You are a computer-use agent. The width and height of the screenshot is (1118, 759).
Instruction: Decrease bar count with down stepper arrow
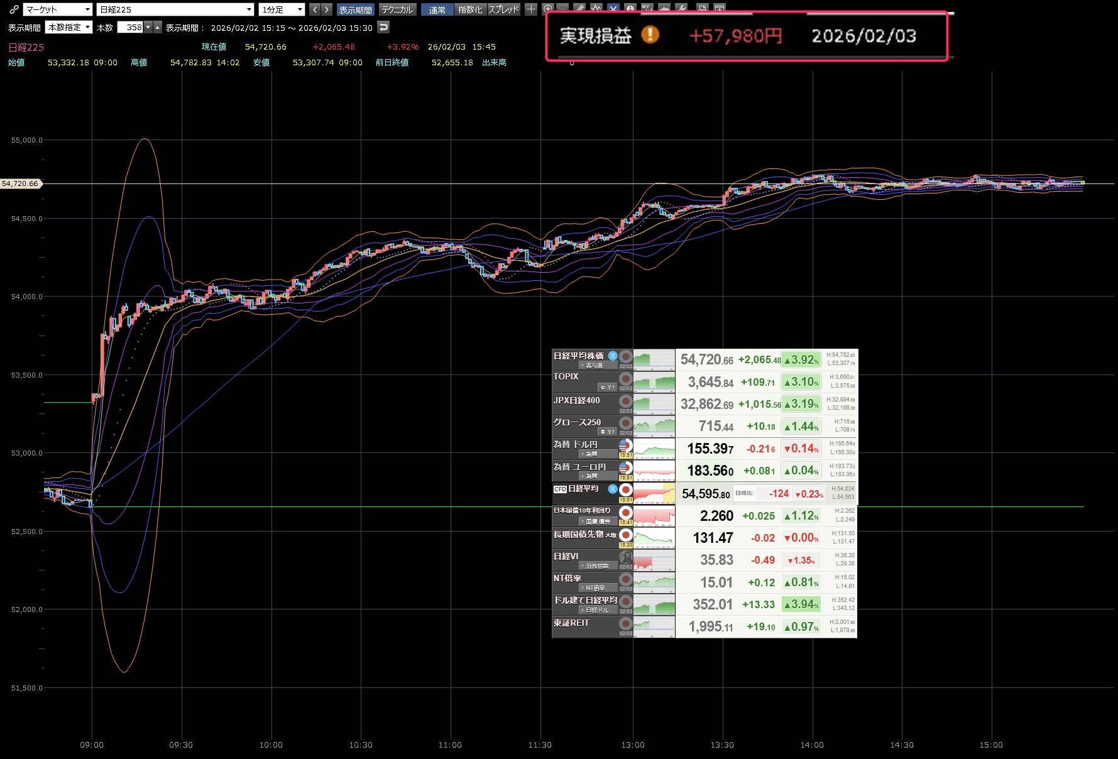pos(148,27)
